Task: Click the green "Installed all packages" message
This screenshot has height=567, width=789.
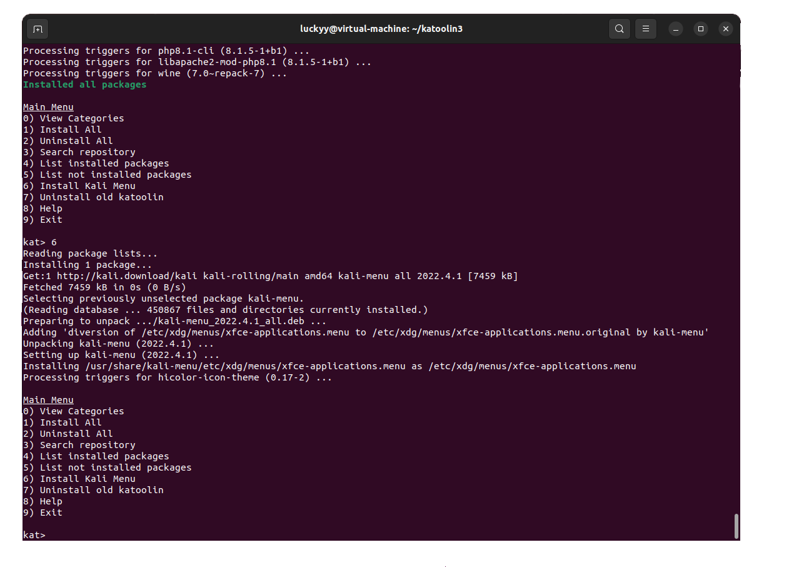Action: 84,84
